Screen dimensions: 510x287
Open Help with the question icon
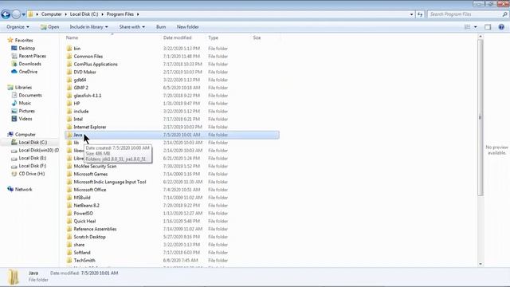point(501,27)
